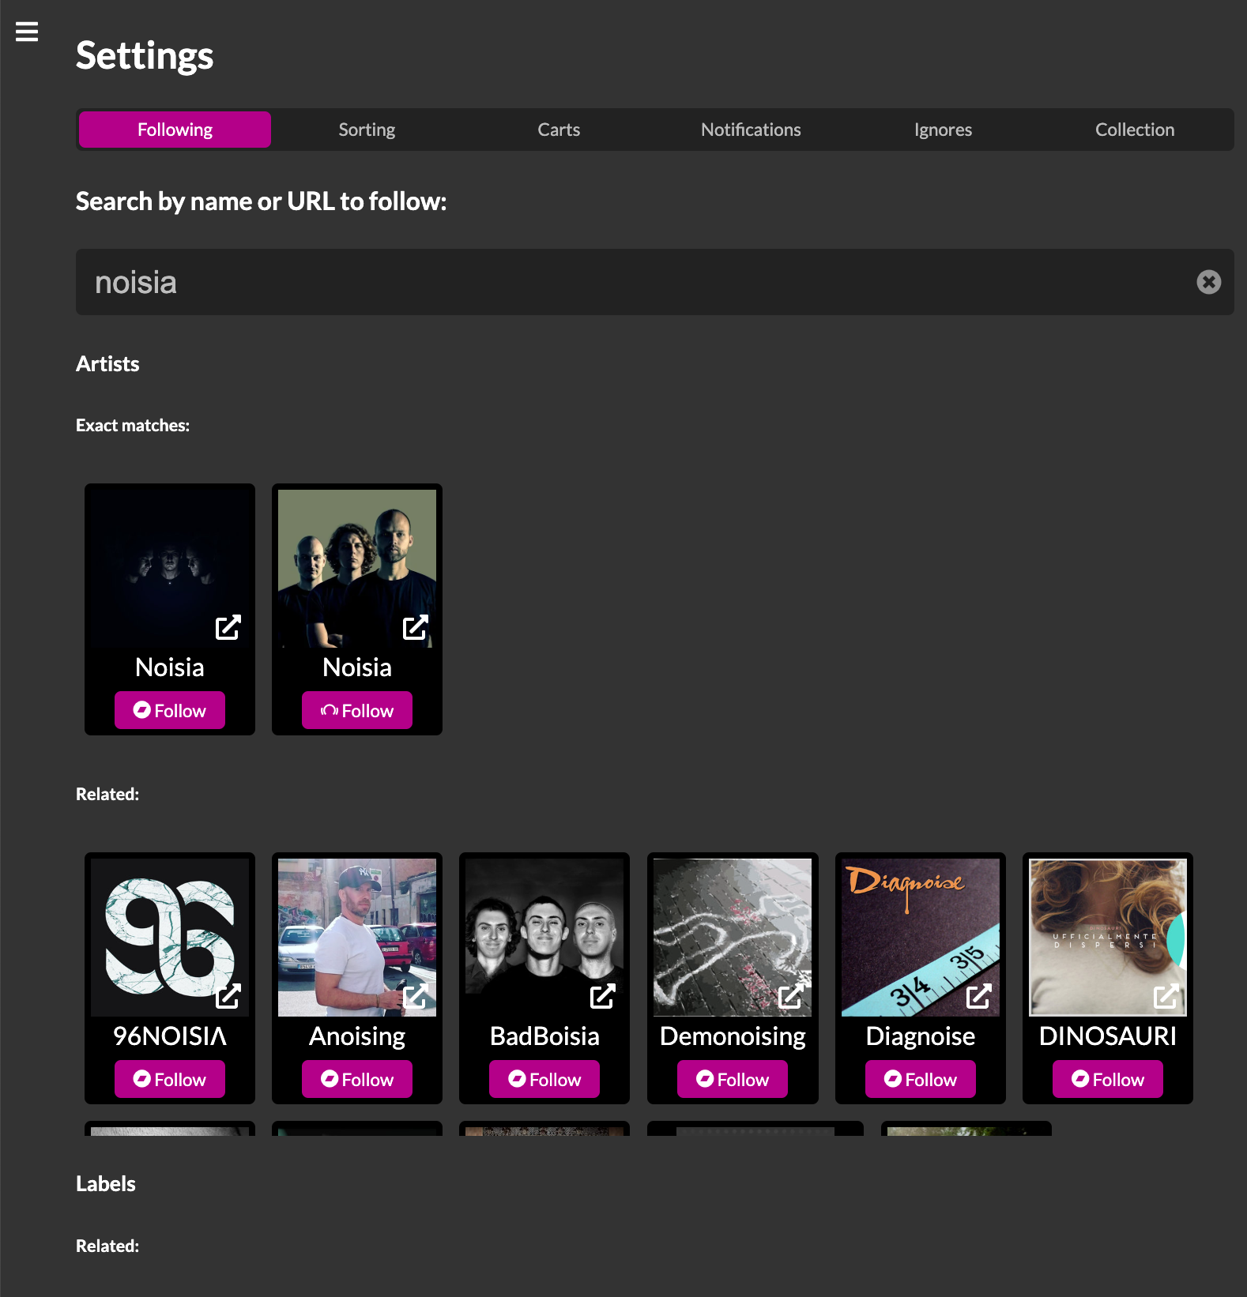Open external link on first Noisia card
This screenshot has width=1247, height=1297.
point(228,628)
